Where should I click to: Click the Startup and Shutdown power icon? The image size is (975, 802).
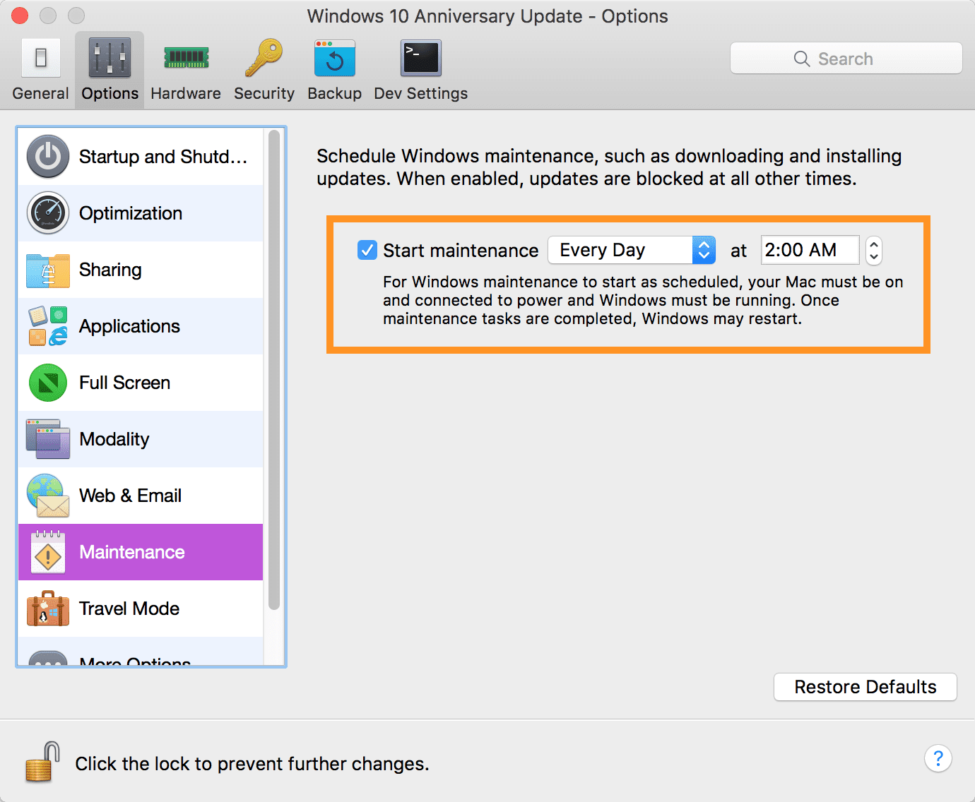coord(48,157)
